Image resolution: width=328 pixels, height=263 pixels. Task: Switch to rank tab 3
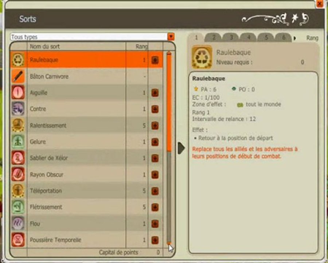(231, 38)
